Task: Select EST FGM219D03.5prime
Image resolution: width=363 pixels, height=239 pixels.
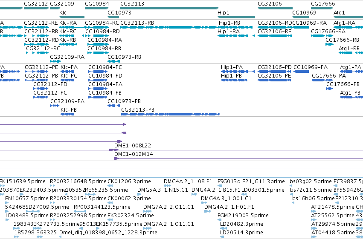Action: click(x=243, y=216)
